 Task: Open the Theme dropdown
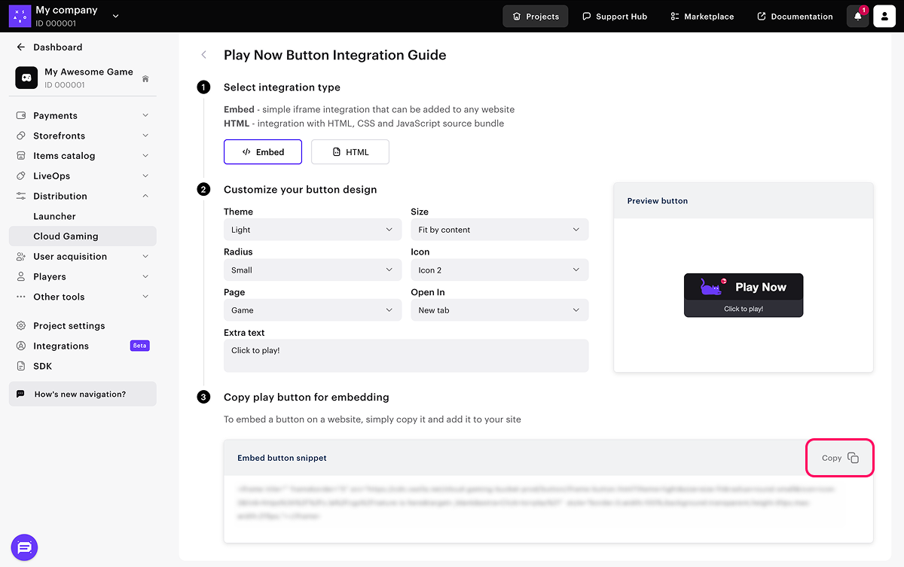pos(312,230)
